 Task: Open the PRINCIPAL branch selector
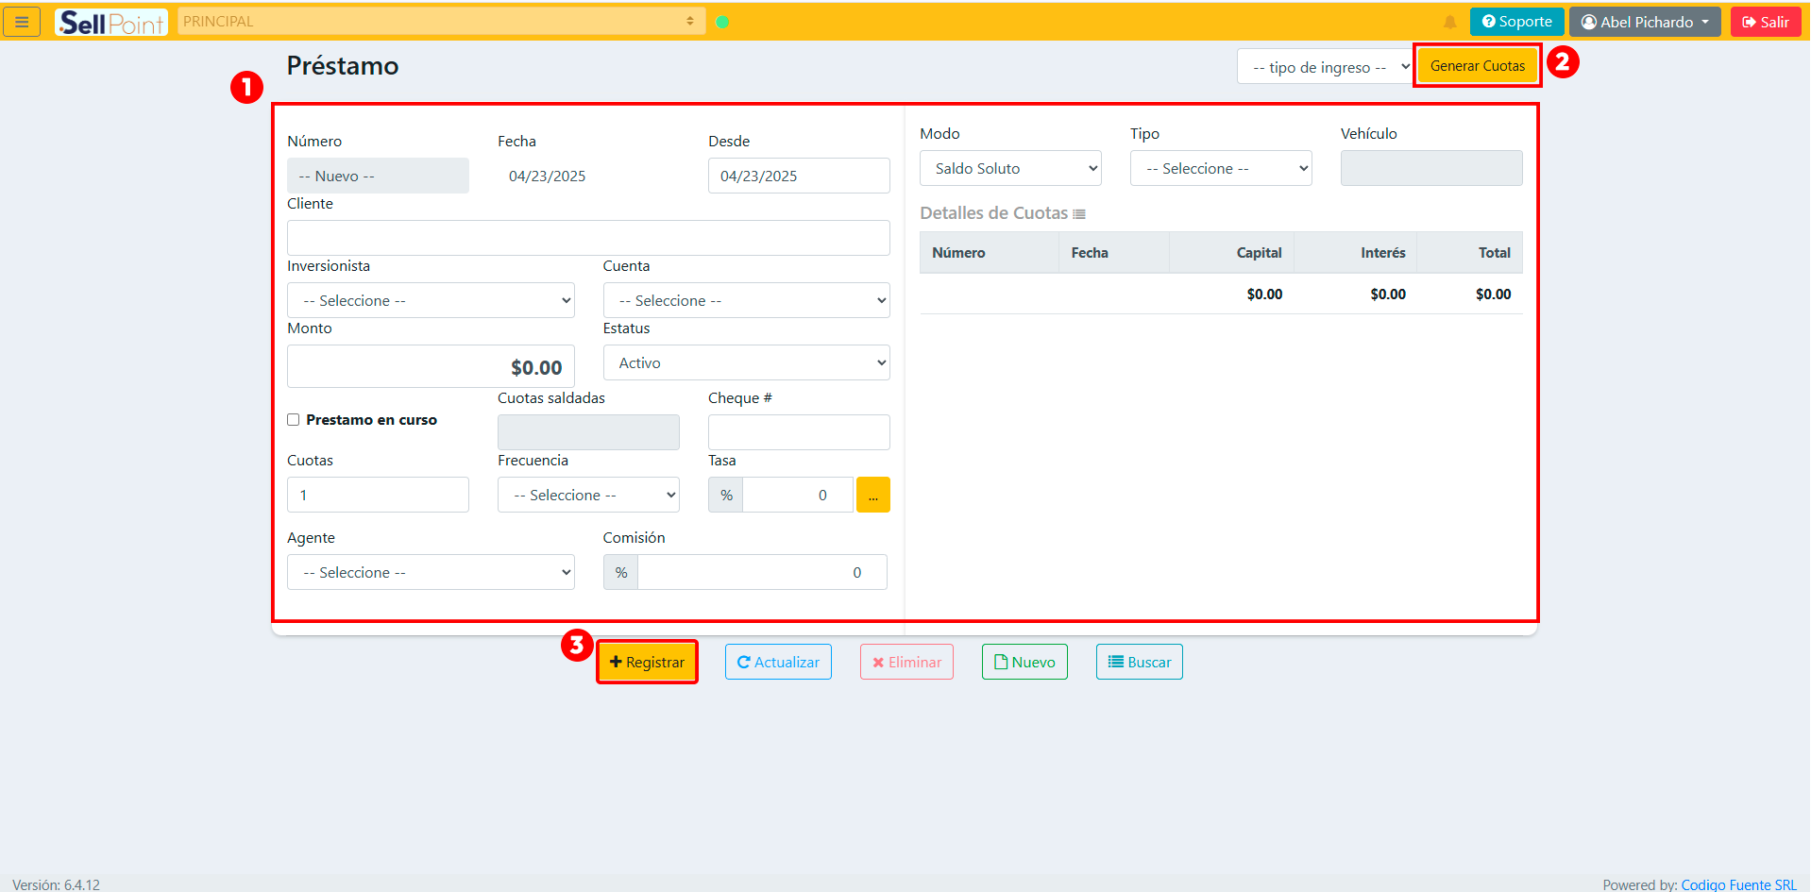coord(441,22)
